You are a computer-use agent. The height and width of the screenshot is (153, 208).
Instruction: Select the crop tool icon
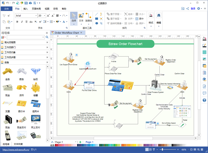[101, 23]
